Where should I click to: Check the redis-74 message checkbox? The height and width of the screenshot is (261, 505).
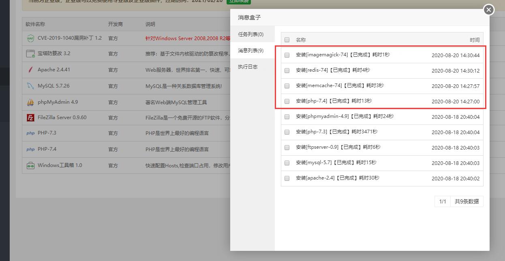click(287, 71)
